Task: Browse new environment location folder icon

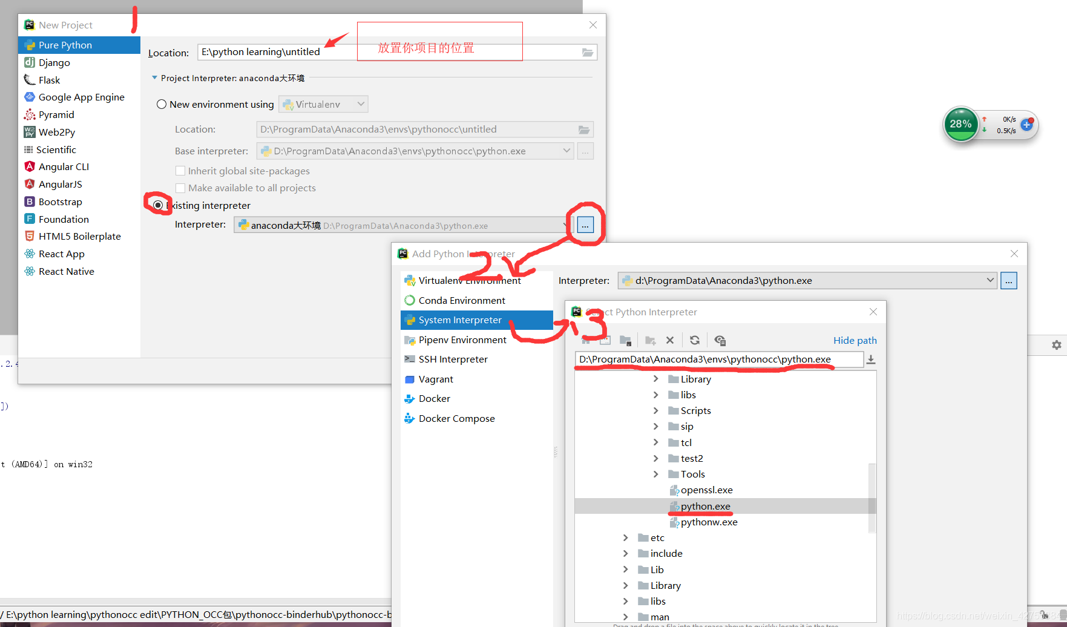Action: click(x=583, y=130)
